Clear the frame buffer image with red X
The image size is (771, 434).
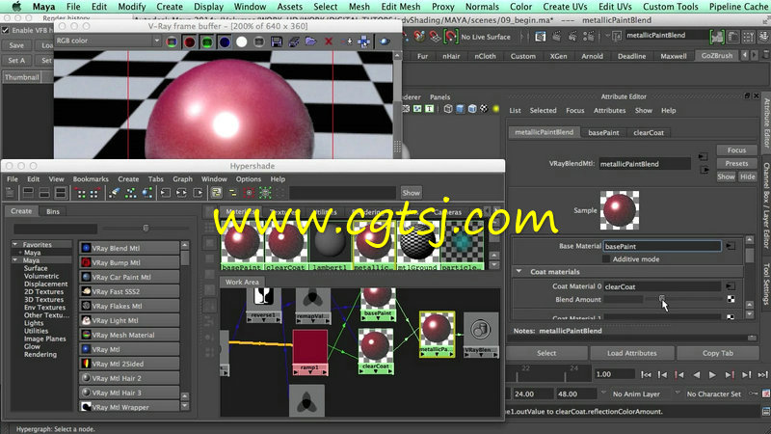(329, 41)
